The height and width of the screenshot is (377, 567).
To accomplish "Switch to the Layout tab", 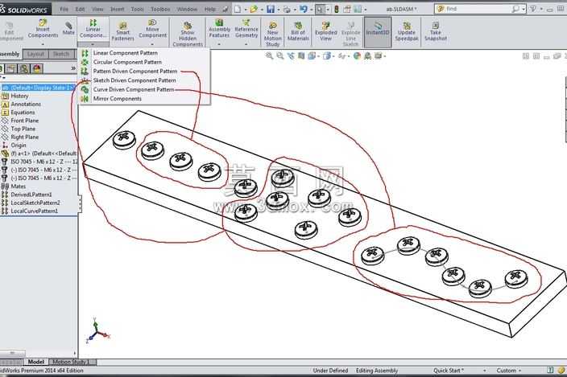I will point(35,54).
